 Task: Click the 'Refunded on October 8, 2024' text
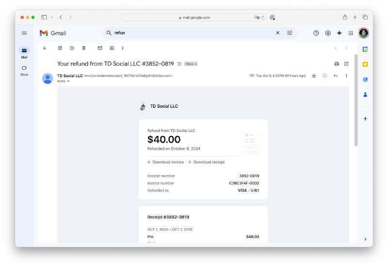(x=174, y=149)
